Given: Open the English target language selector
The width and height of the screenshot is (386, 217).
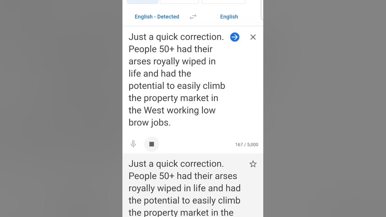Looking at the screenshot, I should [x=229, y=17].
